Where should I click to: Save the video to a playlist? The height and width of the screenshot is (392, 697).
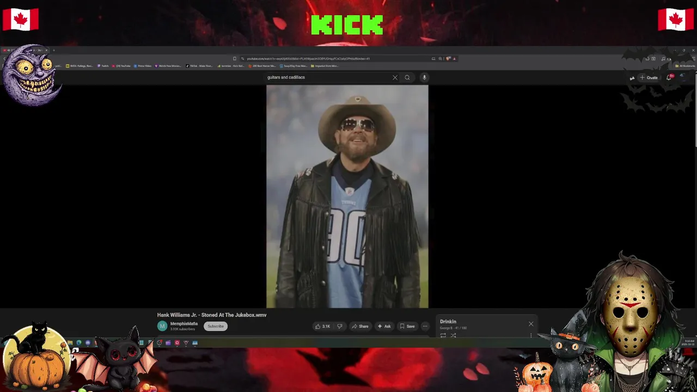pyautogui.click(x=407, y=326)
